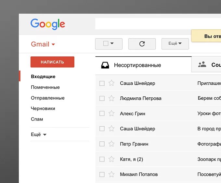This screenshot has height=183, width=221.
Task: Switch to the Соц... category tab
Action: [206, 64]
